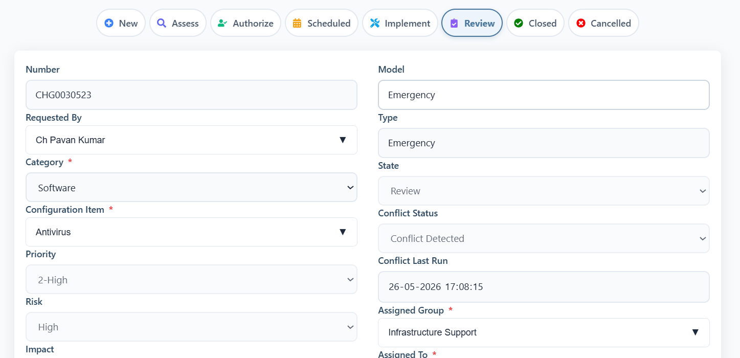740x358 pixels.
Task: Switch to the New stage label
Action: coord(128,23)
